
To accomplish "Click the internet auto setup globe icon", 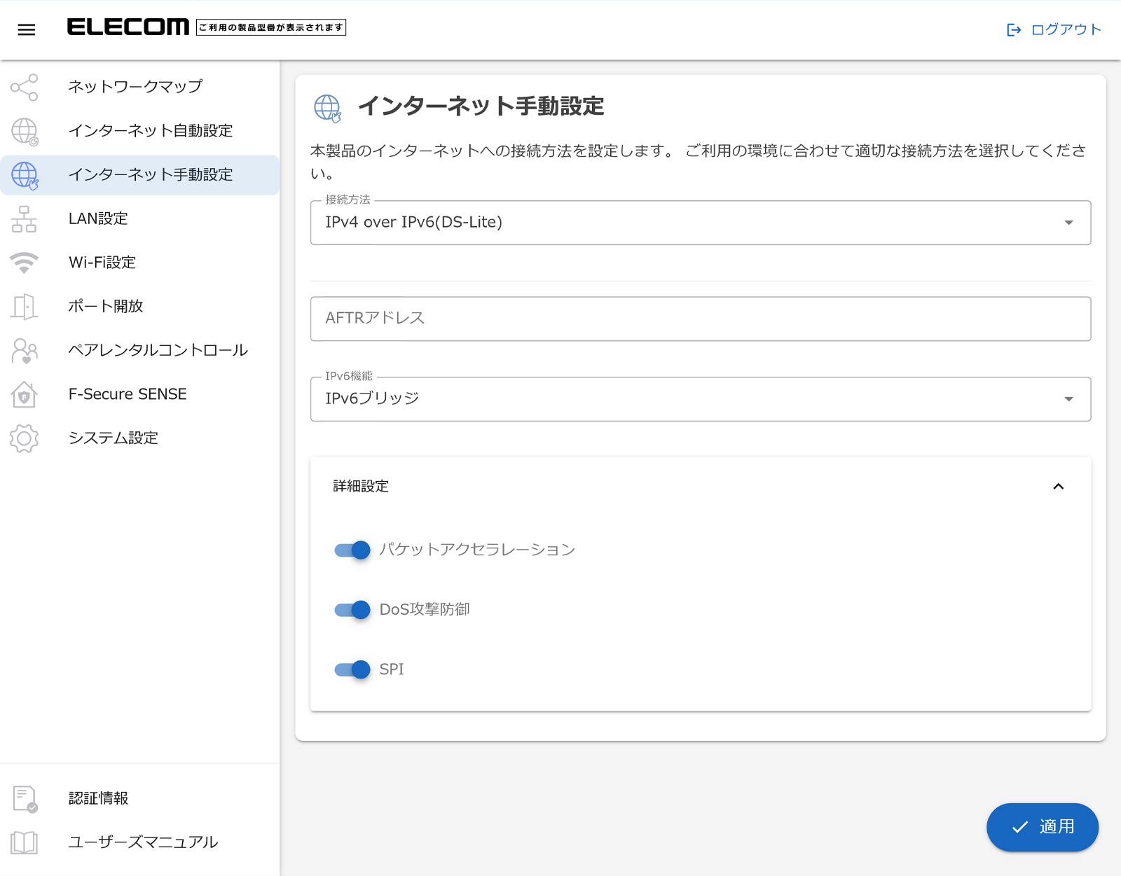I will 25,131.
